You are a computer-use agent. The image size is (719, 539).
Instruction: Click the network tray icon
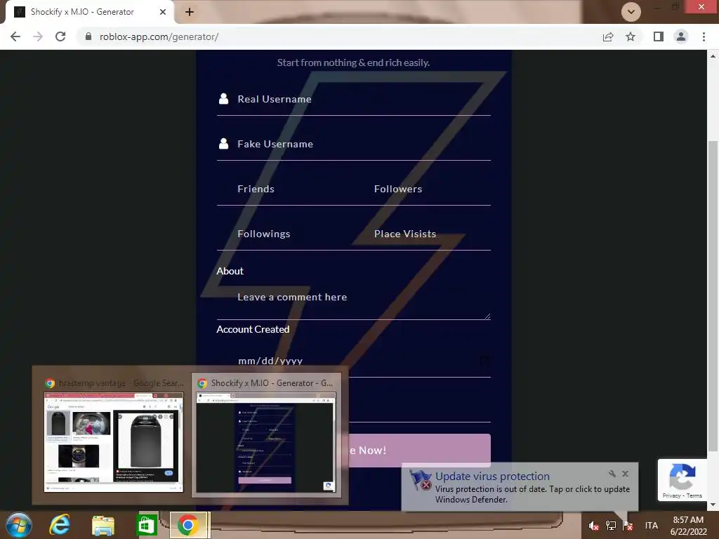click(x=610, y=526)
